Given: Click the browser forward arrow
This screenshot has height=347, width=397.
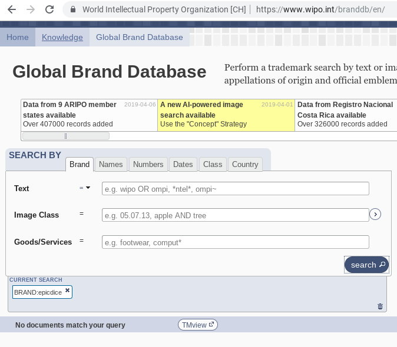Looking at the screenshot, I should 31,9.
